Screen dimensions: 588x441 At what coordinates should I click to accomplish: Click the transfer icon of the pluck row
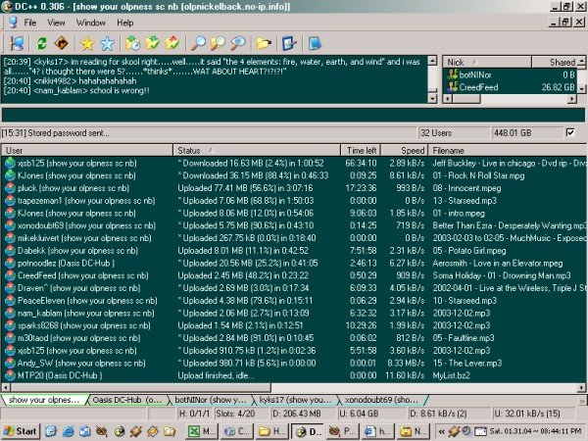coord(10,188)
